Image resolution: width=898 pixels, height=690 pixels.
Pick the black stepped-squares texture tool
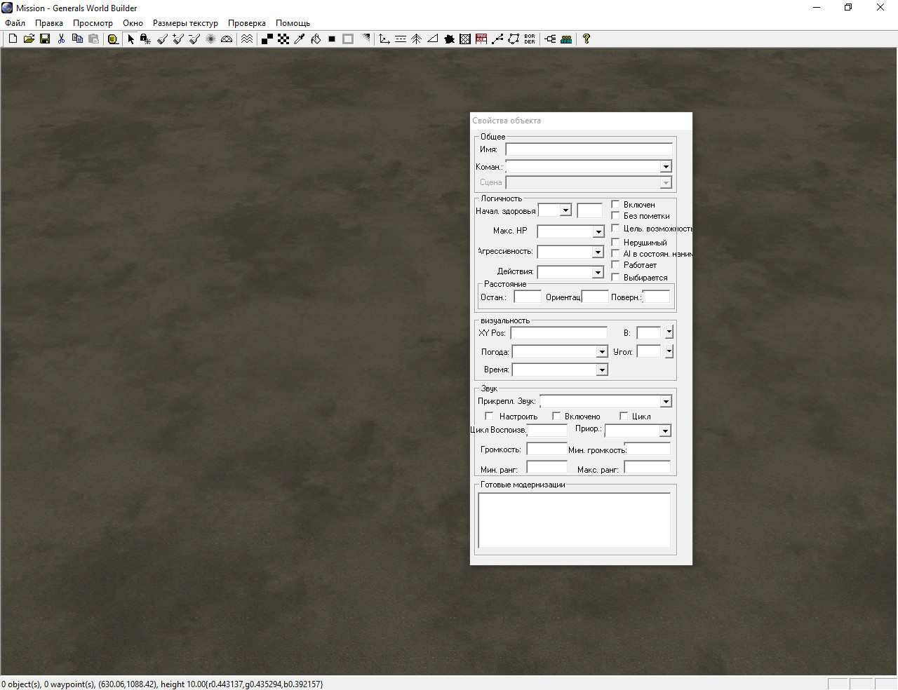pyautogui.click(x=267, y=39)
